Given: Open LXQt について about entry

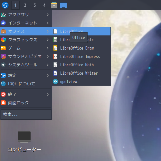Looking at the screenshot, I should point(26,84).
